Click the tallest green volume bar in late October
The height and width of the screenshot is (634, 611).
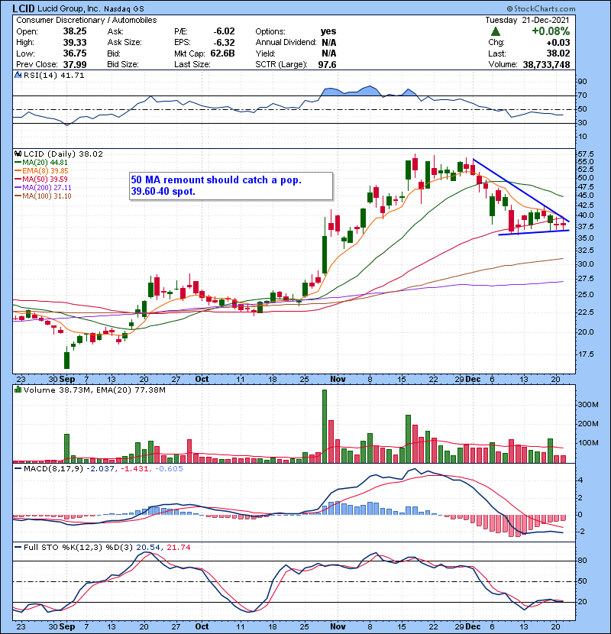coord(325,425)
